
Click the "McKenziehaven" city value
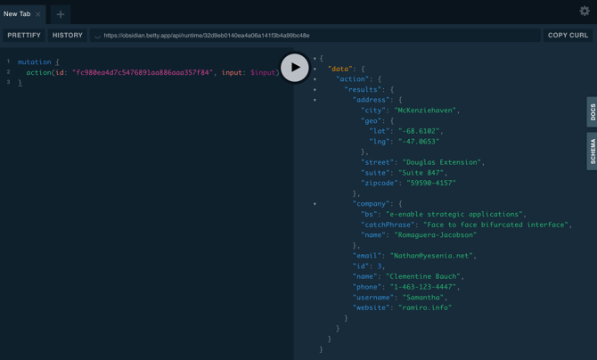425,110
